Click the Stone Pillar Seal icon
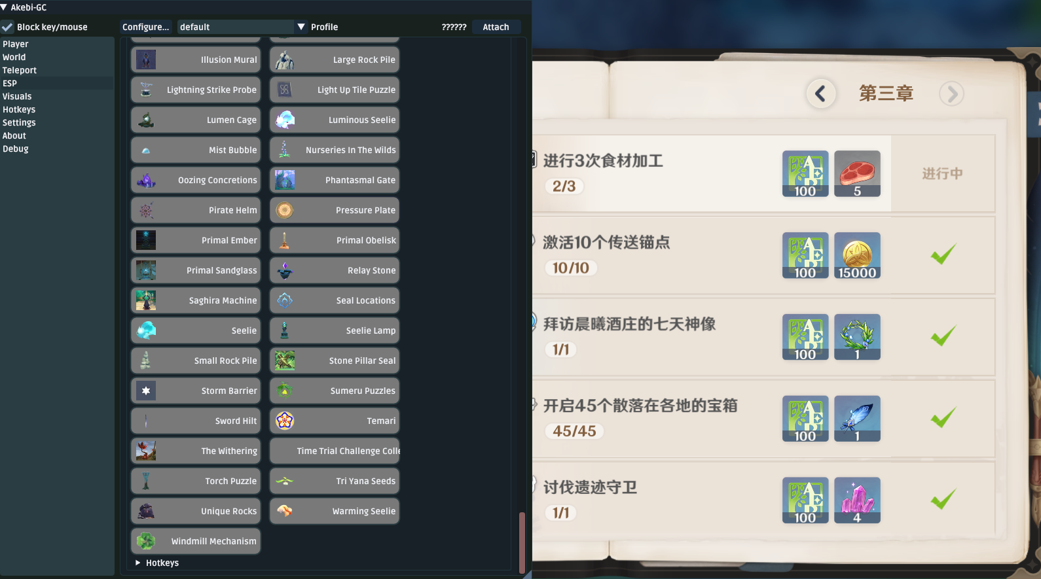 click(284, 360)
